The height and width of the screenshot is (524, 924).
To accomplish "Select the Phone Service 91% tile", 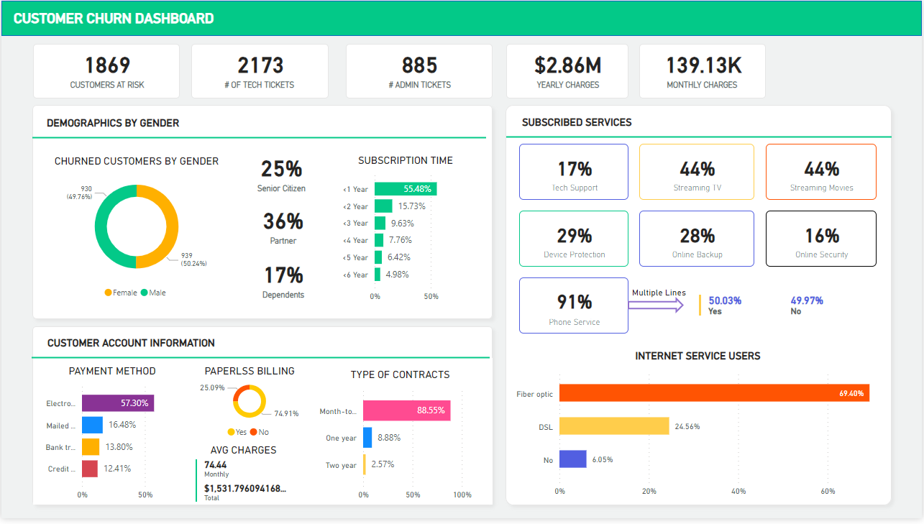I will pyautogui.click(x=574, y=305).
